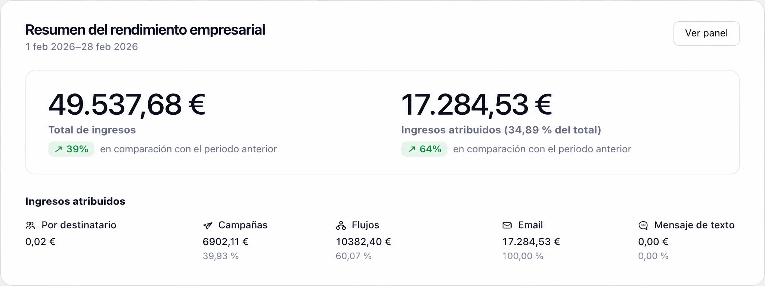Click the date range 1 feb 2026–28 feb 2026
This screenshot has height=286, width=765.
pyautogui.click(x=82, y=47)
